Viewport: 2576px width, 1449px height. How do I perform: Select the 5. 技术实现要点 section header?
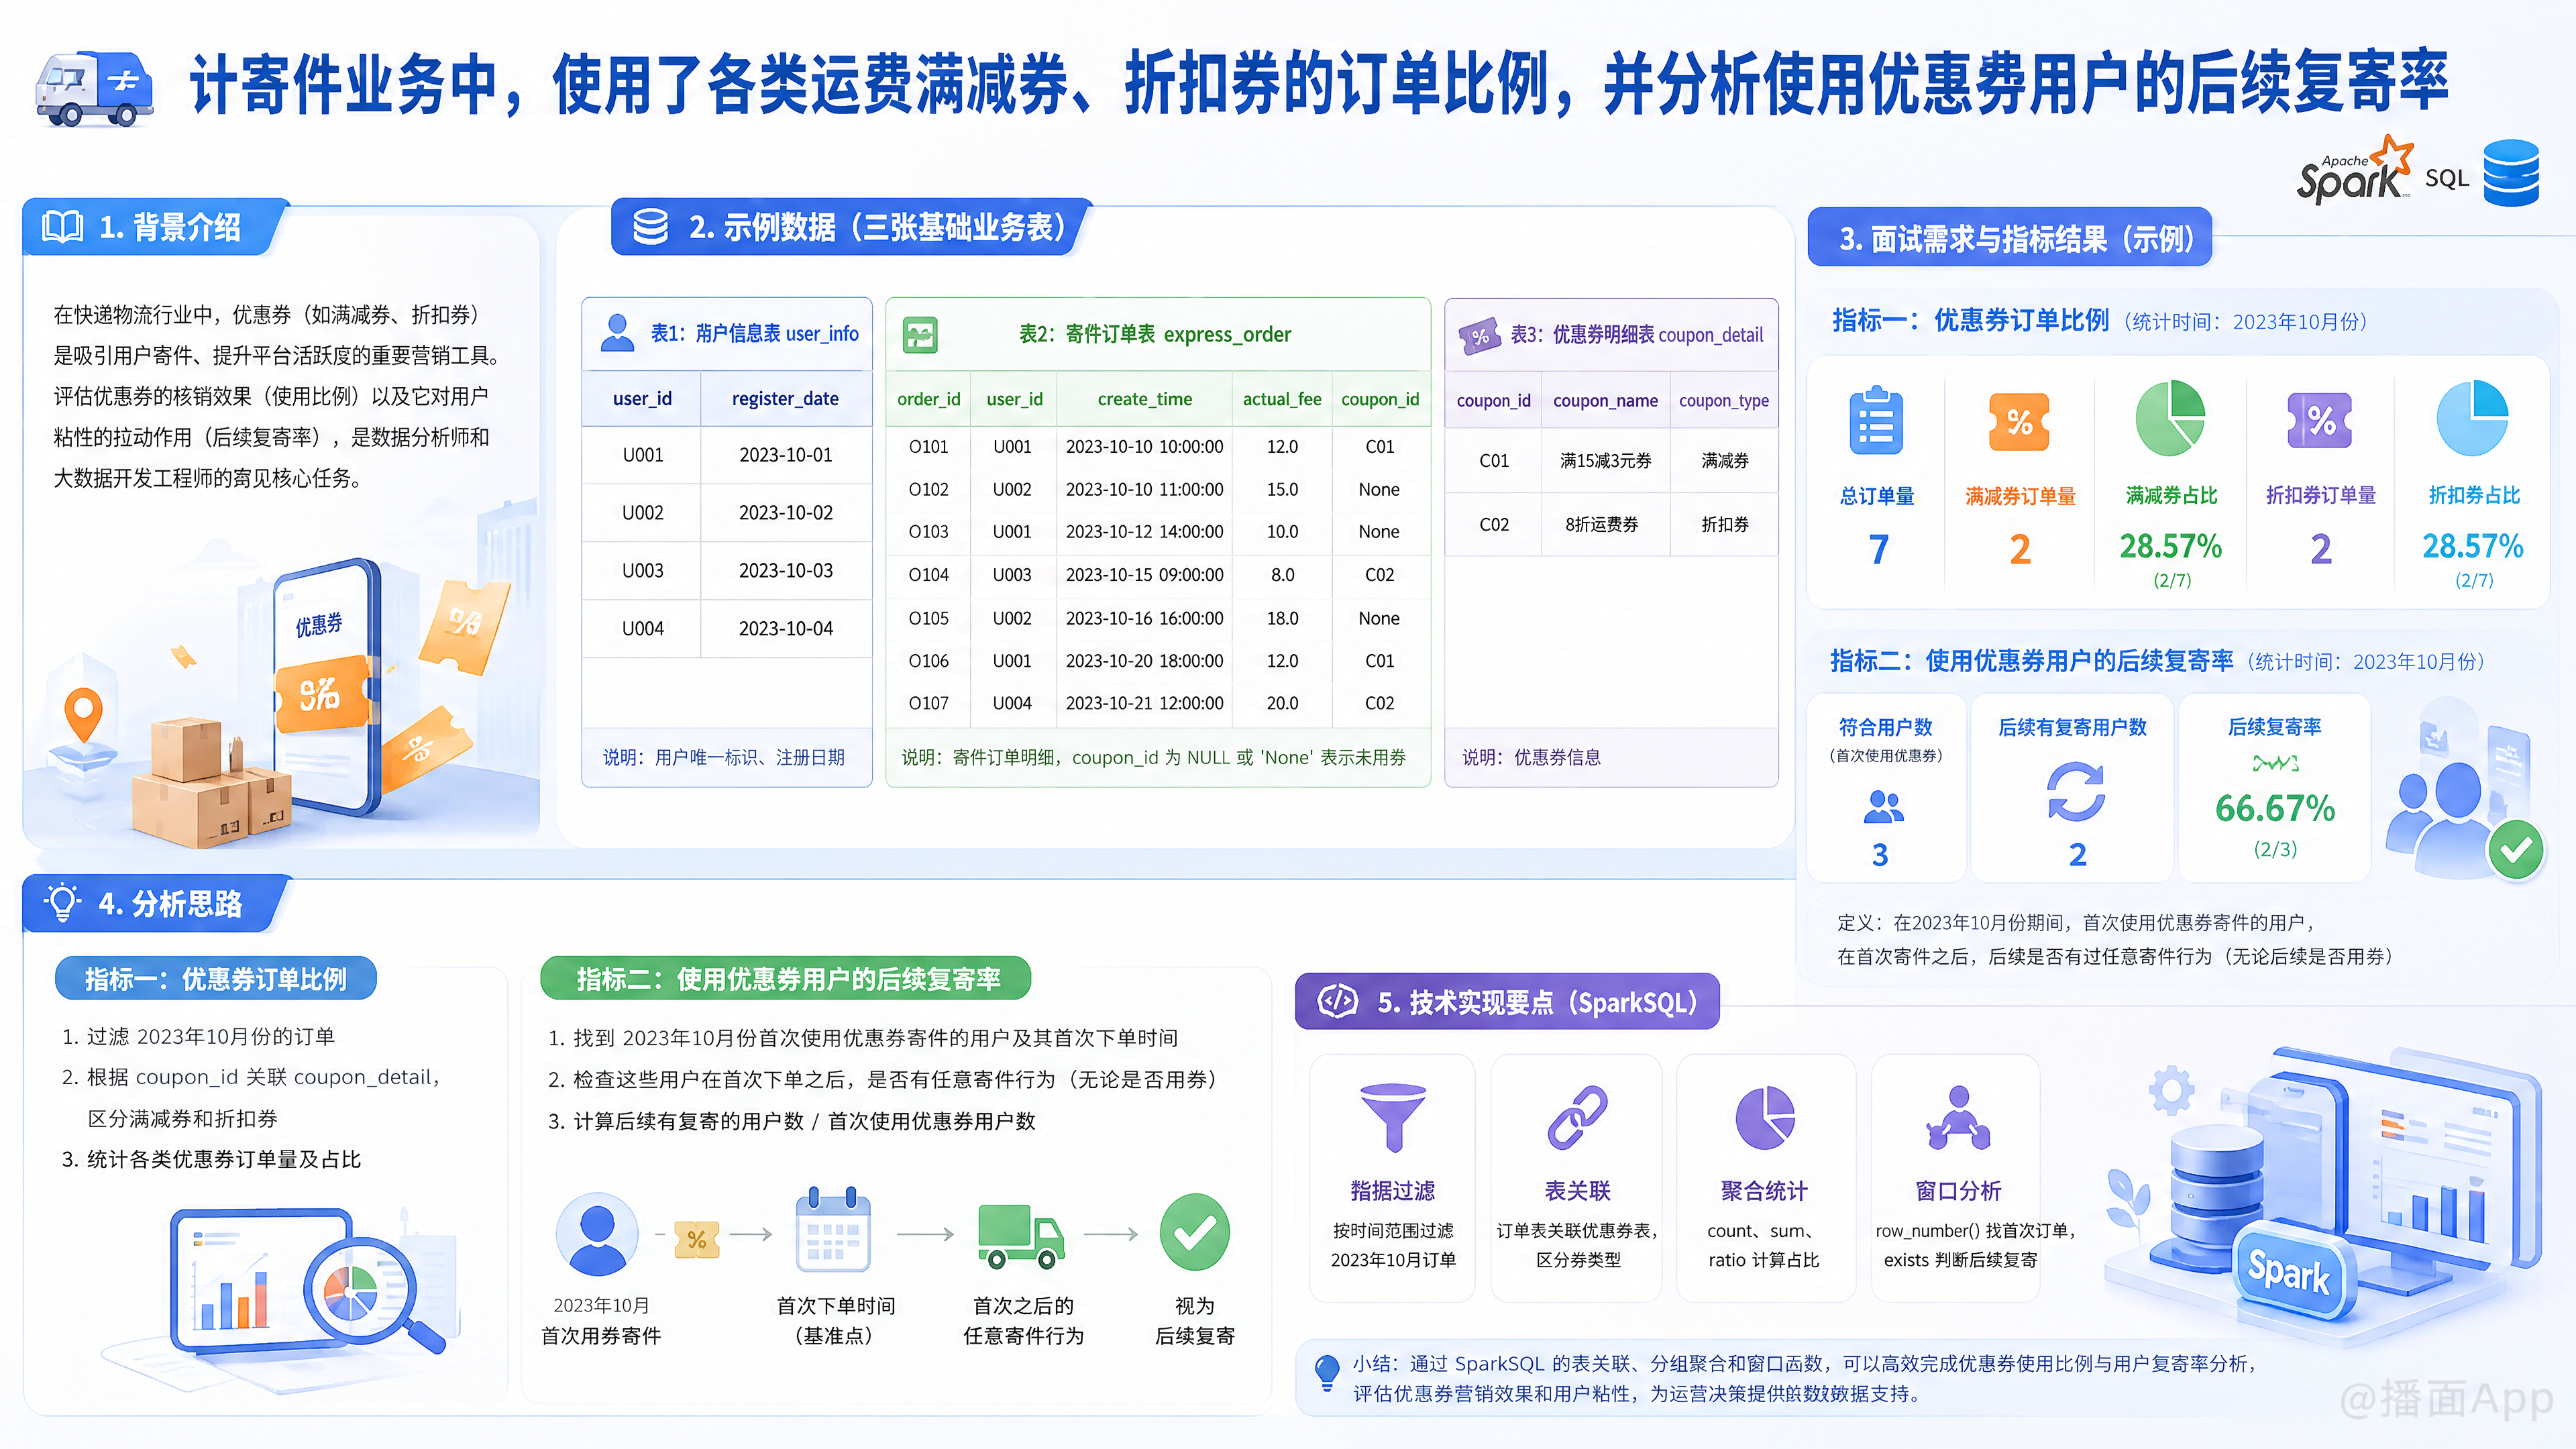pyautogui.click(x=1507, y=1002)
